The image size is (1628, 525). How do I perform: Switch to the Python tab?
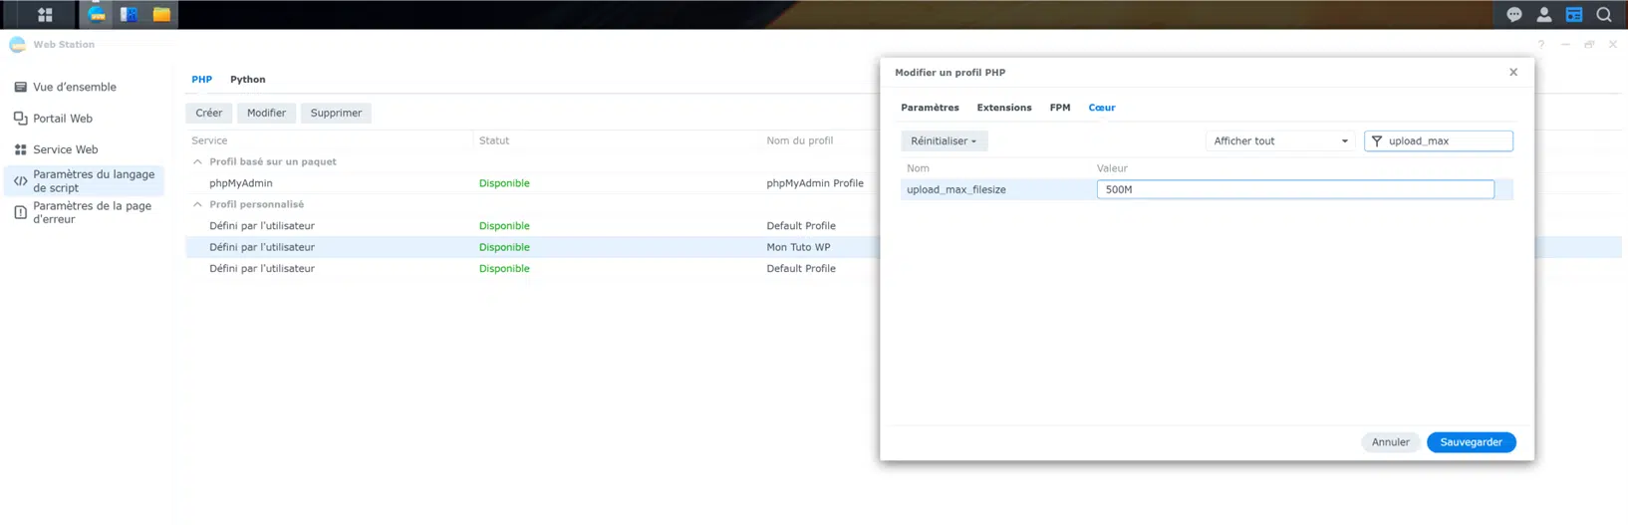coord(247,80)
